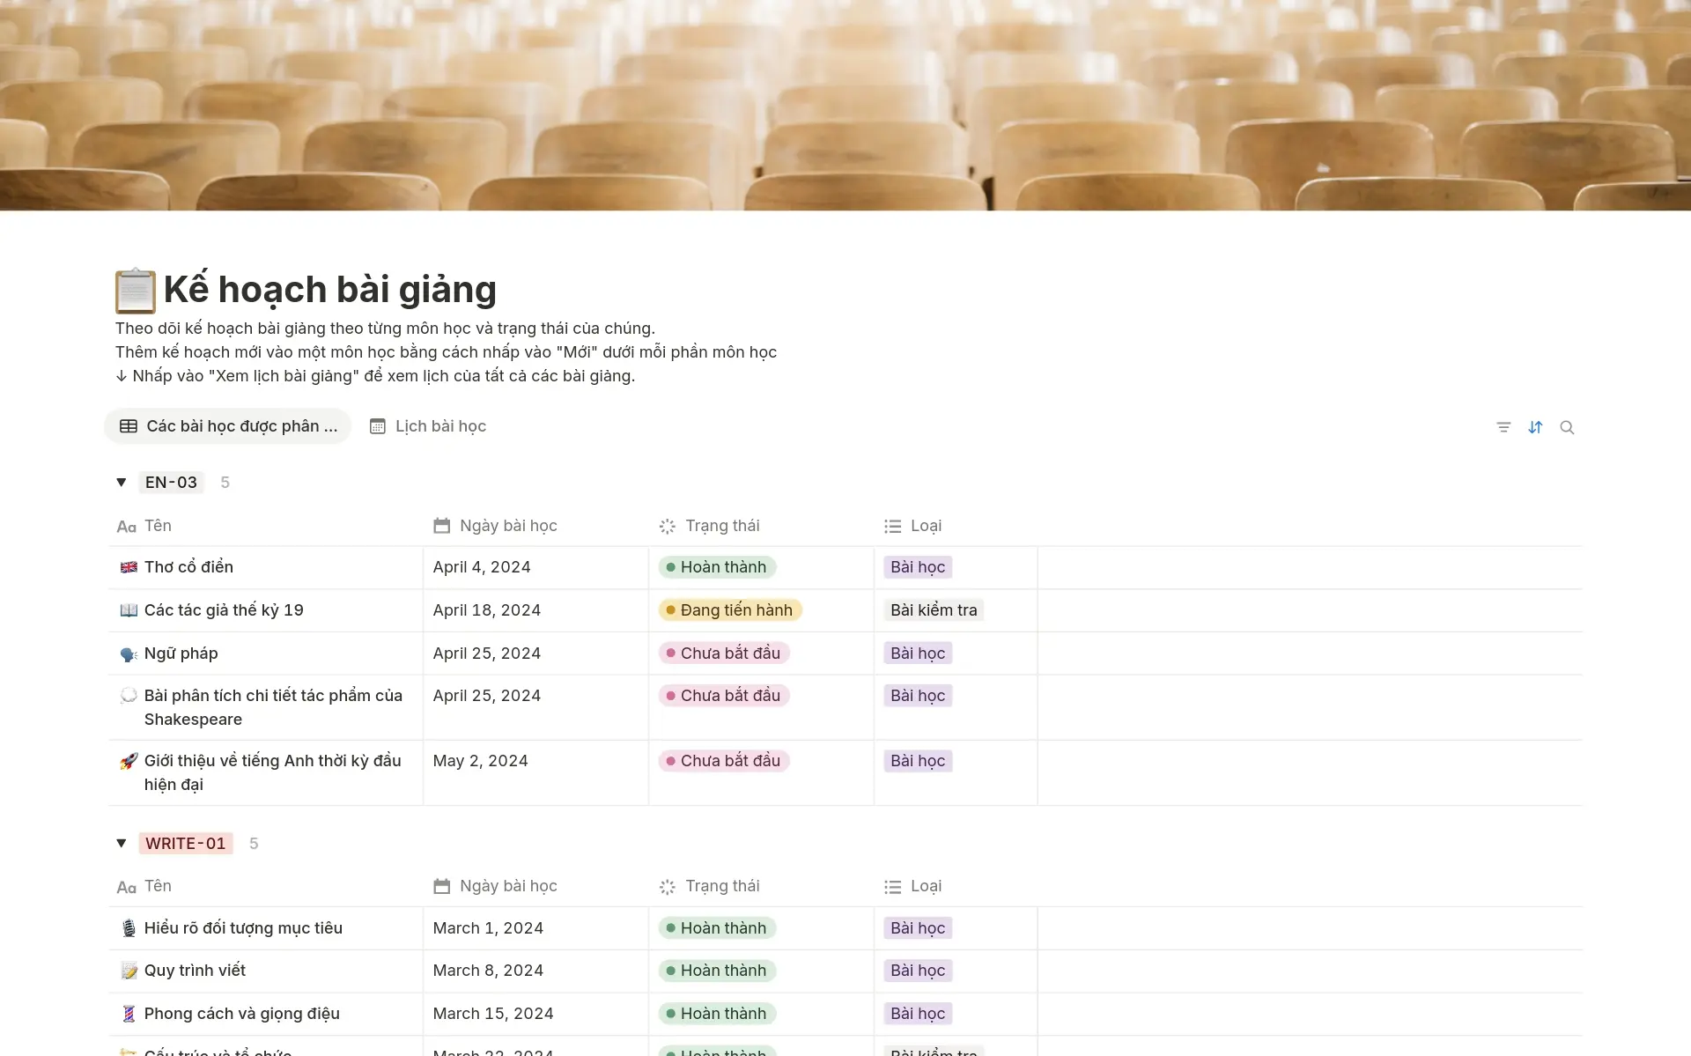Switch to the Lịch bài học tab
The height and width of the screenshot is (1056, 1691).
point(428,426)
